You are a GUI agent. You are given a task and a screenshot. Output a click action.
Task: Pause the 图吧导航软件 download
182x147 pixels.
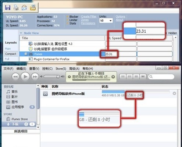(x=174, y=93)
